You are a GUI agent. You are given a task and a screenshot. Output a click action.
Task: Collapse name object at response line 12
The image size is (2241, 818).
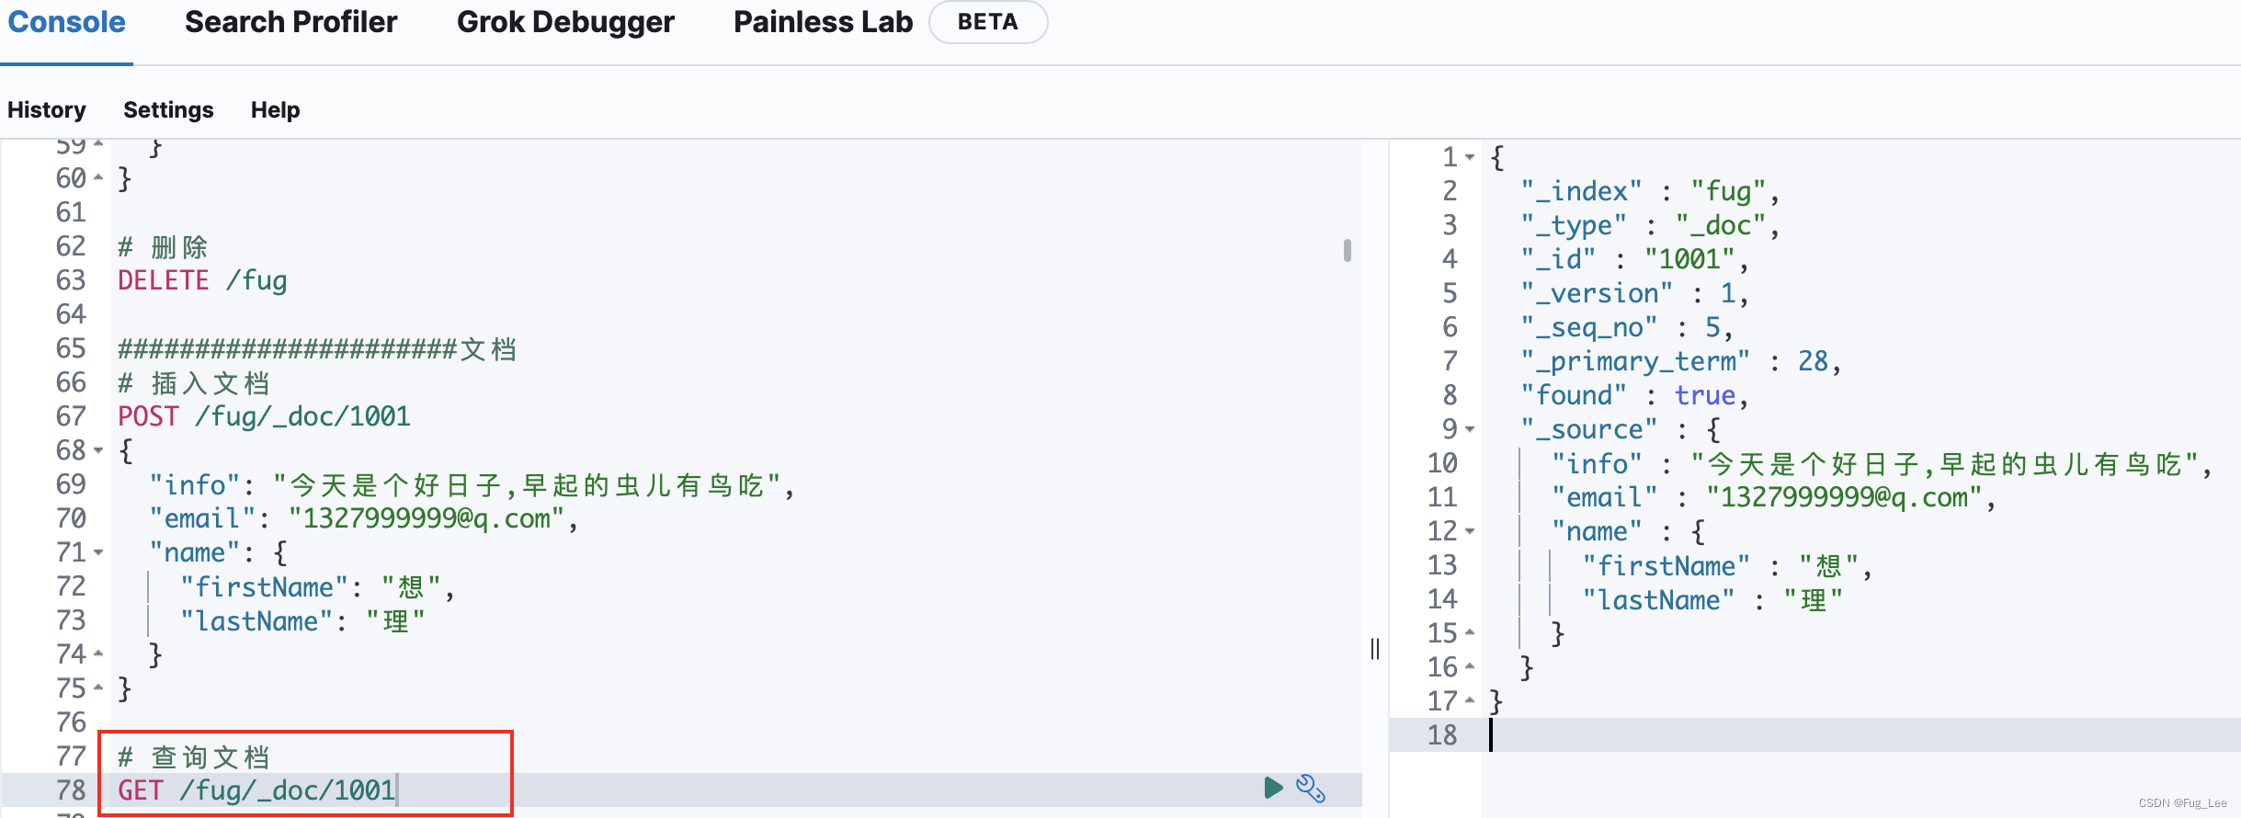(1470, 531)
